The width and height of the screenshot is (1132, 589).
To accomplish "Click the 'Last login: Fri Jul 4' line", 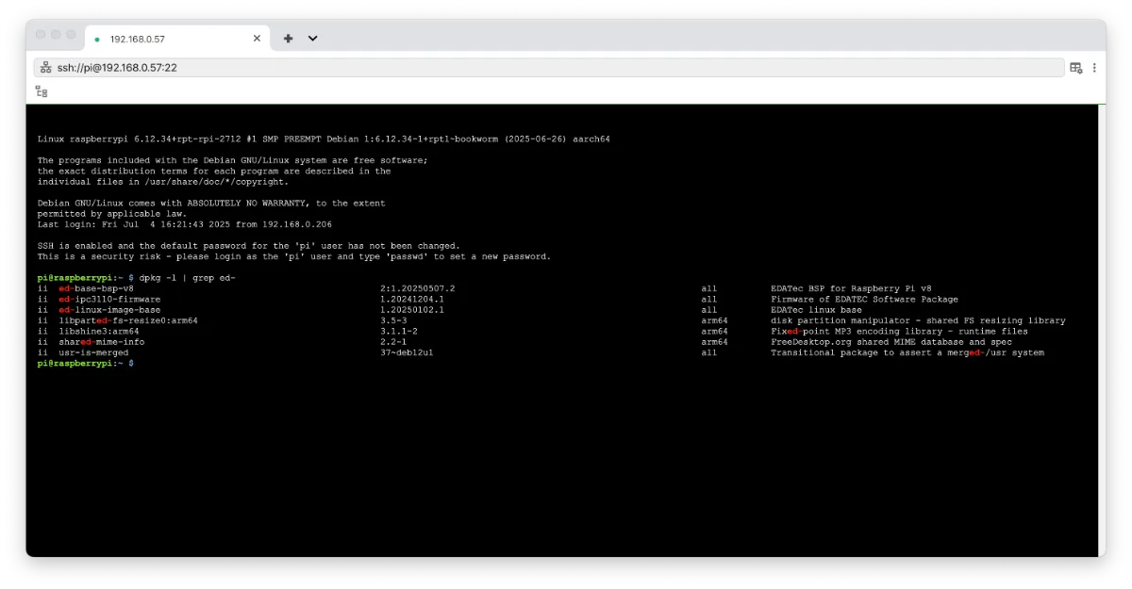I will [x=185, y=224].
